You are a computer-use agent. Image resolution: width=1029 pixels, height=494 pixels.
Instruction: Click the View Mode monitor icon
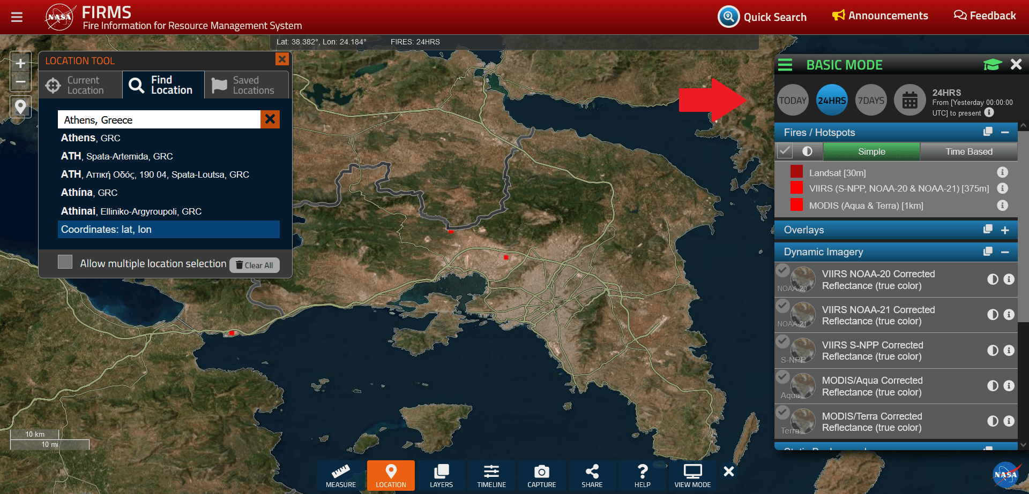(692, 475)
